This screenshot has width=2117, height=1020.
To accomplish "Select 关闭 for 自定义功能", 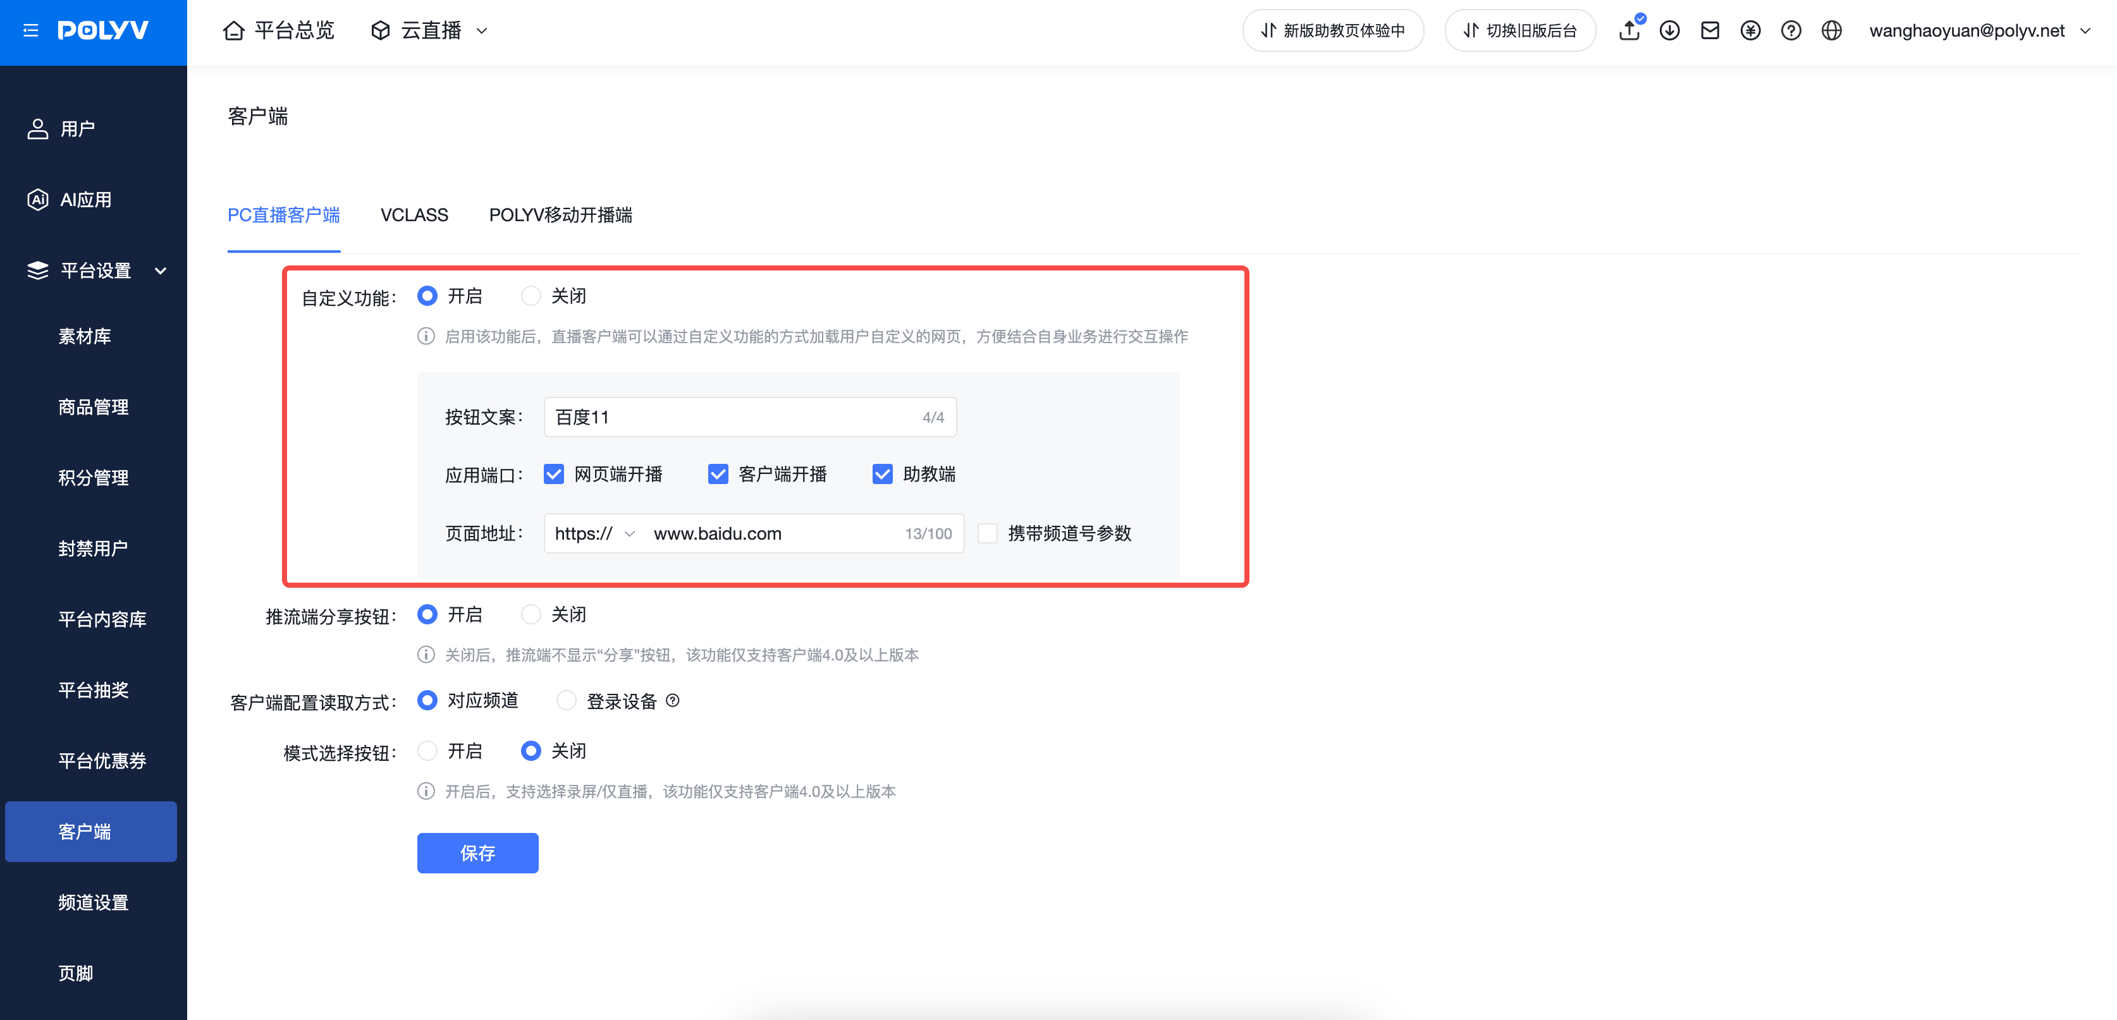I will coord(531,296).
